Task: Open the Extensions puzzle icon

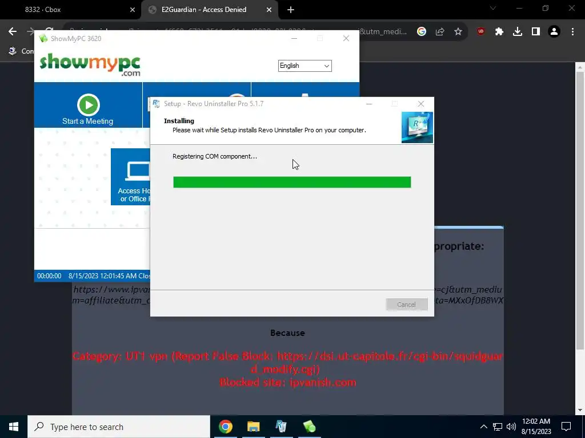Action: point(499,32)
